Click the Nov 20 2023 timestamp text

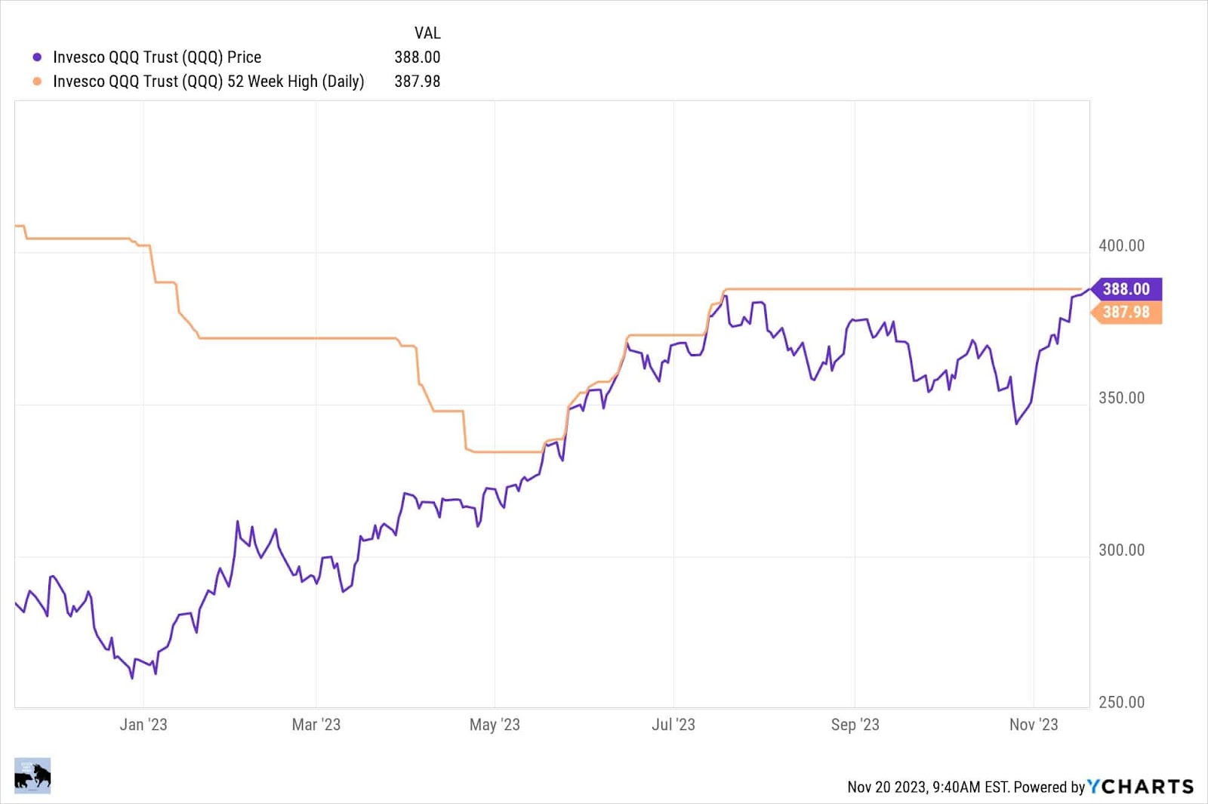928,787
